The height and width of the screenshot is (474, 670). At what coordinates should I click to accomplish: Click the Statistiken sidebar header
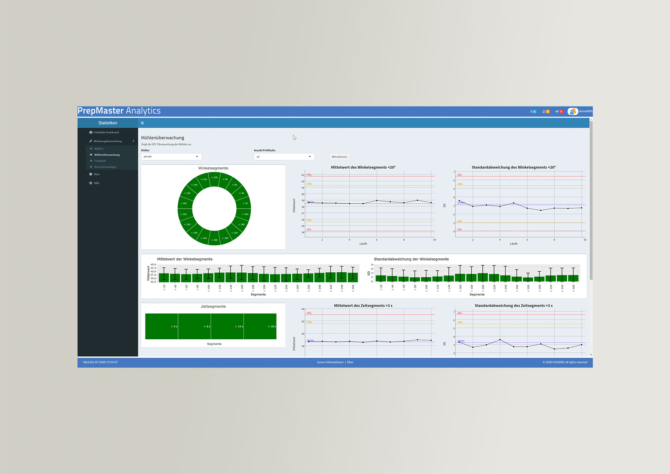pos(108,123)
